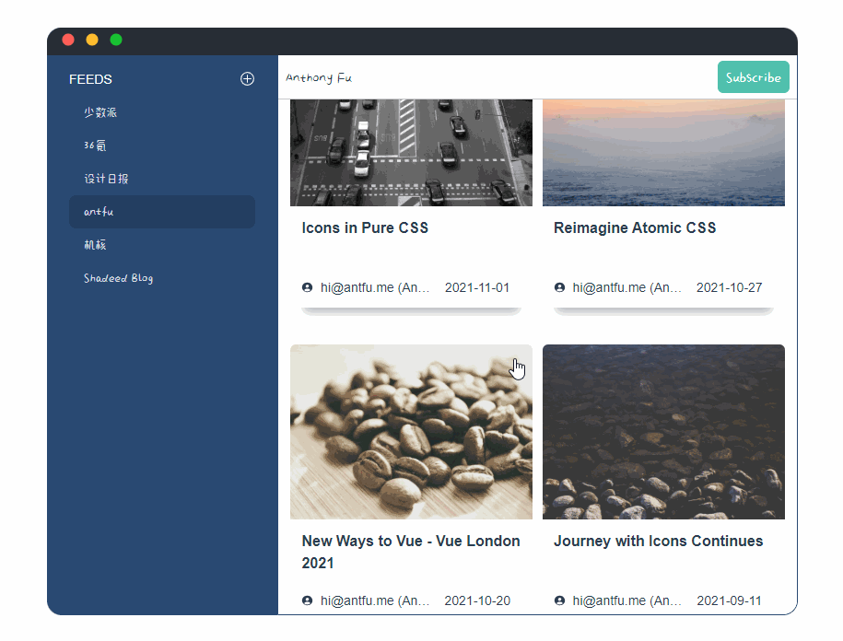Click the FEEDS sidebar heading

pyautogui.click(x=90, y=79)
